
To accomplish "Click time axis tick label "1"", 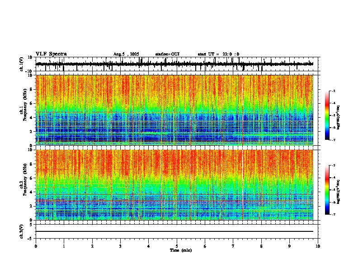I will (x=64, y=246).
